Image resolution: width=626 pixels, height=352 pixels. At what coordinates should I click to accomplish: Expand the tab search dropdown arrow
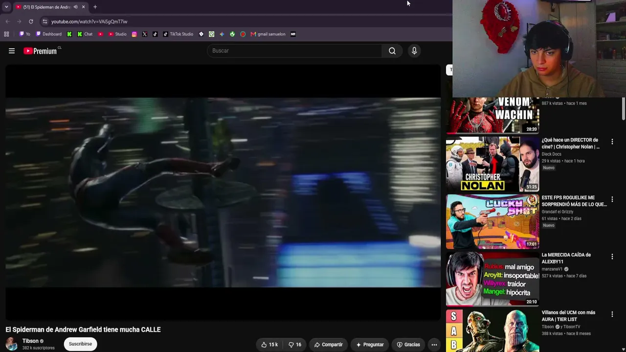tap(6, 7)
